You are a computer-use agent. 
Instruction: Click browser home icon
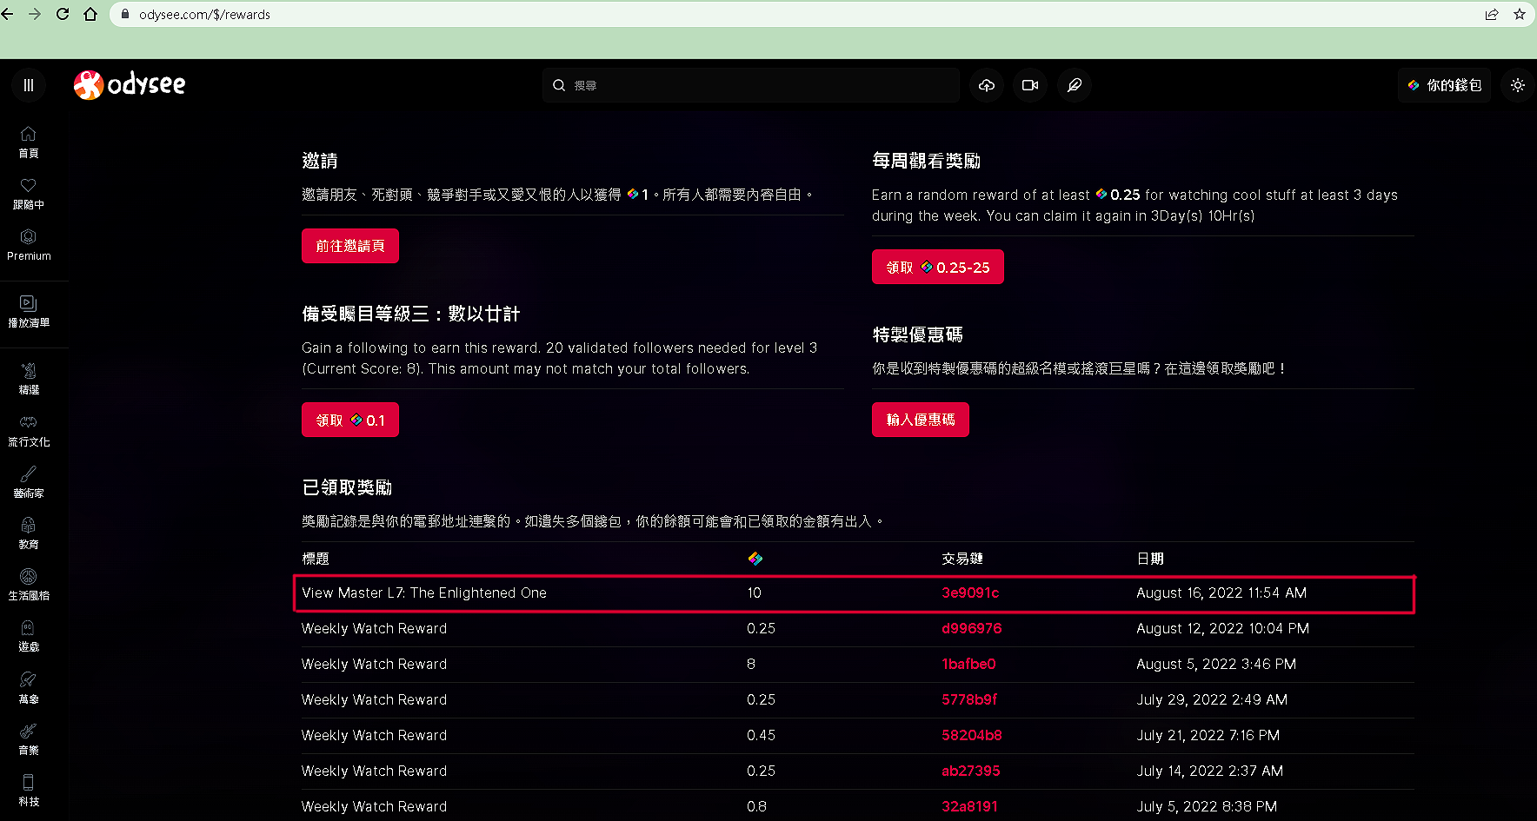pyautogui.click(x=90, y=14)
